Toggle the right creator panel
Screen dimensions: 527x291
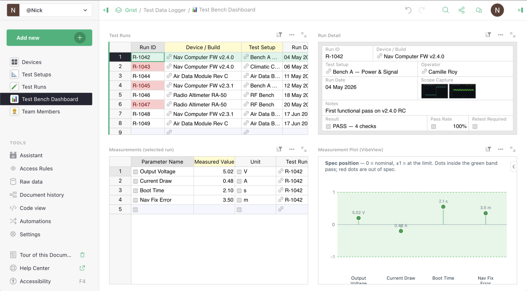tap(520, 10)
